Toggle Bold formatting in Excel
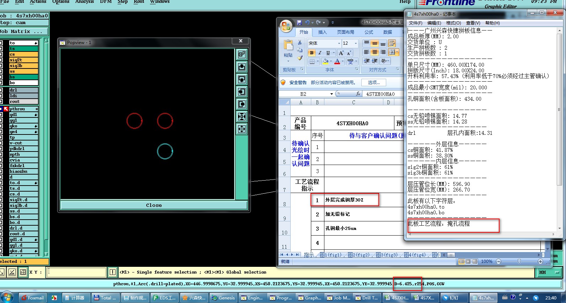Viewport: 566px width, 303px height. coord(312,53)
